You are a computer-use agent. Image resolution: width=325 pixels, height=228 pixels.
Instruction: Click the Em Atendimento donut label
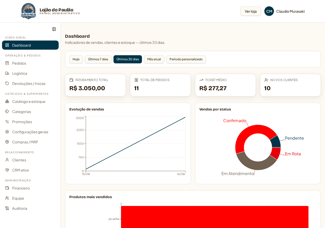coord(238,174)
